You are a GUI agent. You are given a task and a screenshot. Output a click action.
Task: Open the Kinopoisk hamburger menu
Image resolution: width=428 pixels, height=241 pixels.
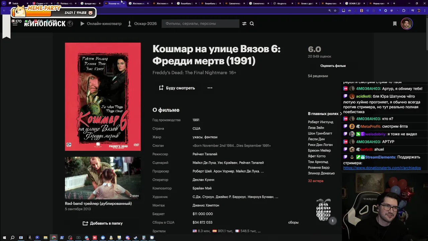[x=15, y=24]
